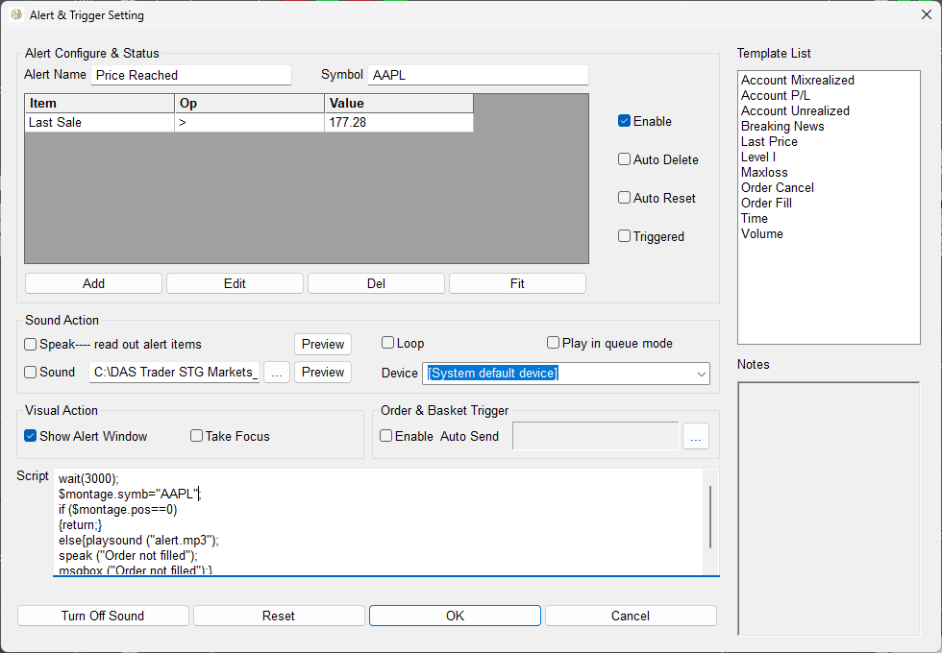The height and width of the screenshot is (653, 942).
Task: Click the $montage.symb="AAPL" script line
Action: click(x=129, y=494)
